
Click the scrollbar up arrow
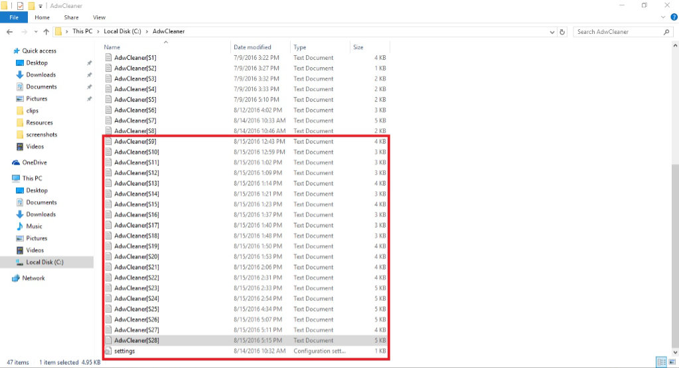pyautogui.click(x=675, y=45)
